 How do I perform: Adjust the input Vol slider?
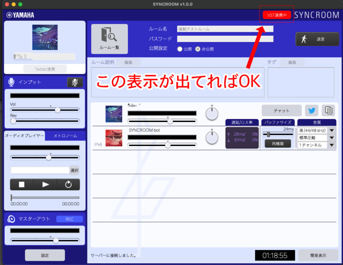point(45,110)
